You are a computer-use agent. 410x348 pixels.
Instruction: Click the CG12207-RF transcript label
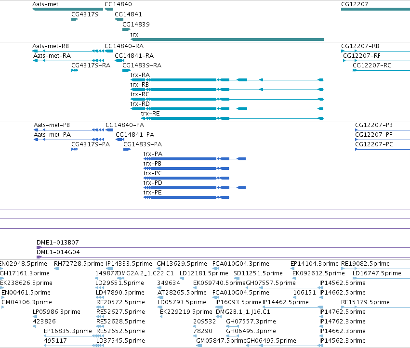pyautogui.click(x=362, y=56)
